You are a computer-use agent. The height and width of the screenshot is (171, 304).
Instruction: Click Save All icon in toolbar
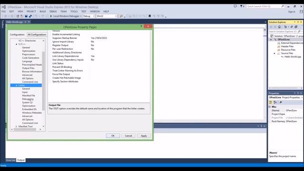[x=30, y=16]
